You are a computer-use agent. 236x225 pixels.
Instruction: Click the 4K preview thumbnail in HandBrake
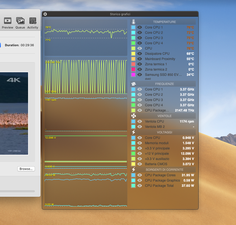click(x=14, y=113)
